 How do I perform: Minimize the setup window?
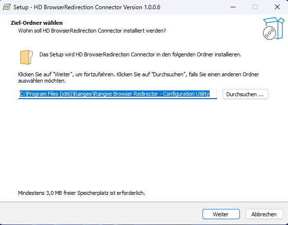coord(233,7)
